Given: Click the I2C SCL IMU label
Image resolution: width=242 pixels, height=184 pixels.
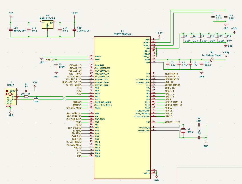Looking at the screenshot, I should tap(74, 108).
